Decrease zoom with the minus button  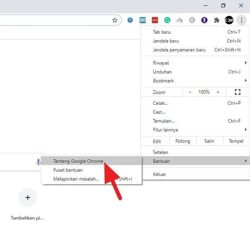(190, 92)
